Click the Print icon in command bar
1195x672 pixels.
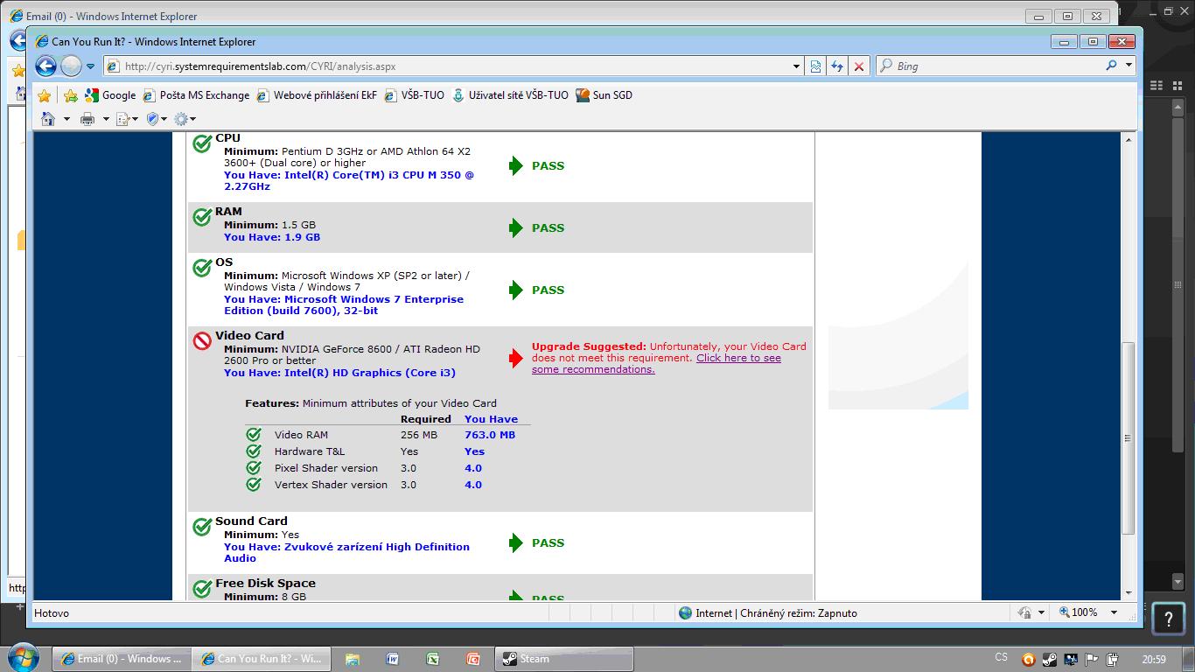pos(87,119)
